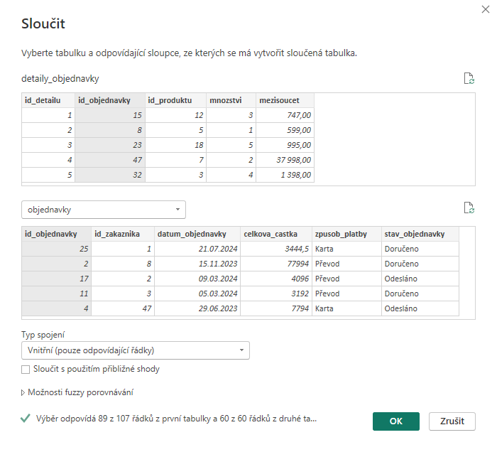Select id_objednavky column header in detaily_objednavky
This screenshot has width=497, height=452.
(109, 101)
